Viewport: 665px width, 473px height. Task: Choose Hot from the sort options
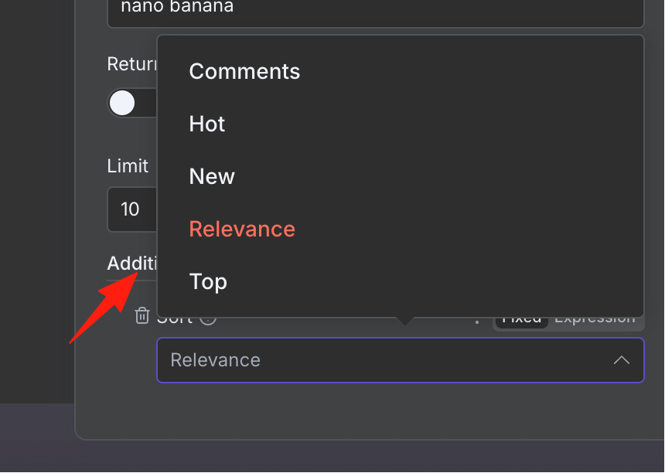pyautogui.click(x=207, y=124)
